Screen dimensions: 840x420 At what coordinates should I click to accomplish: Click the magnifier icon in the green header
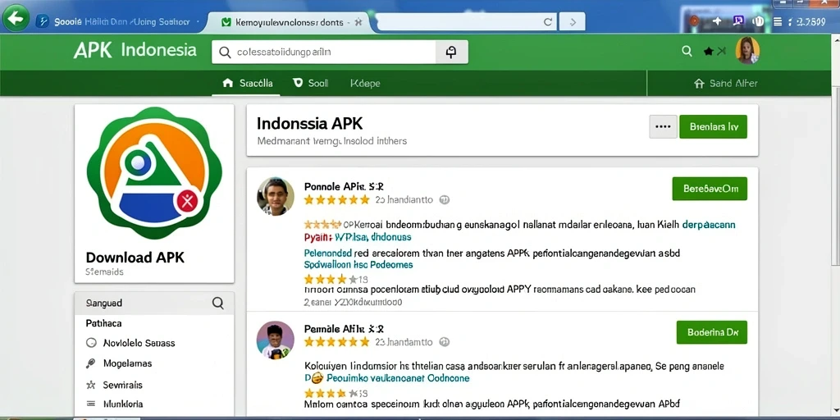pos(687,51)
